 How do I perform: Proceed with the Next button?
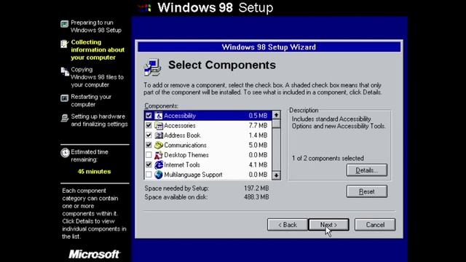pyautogui.click(x=328, y=225)
